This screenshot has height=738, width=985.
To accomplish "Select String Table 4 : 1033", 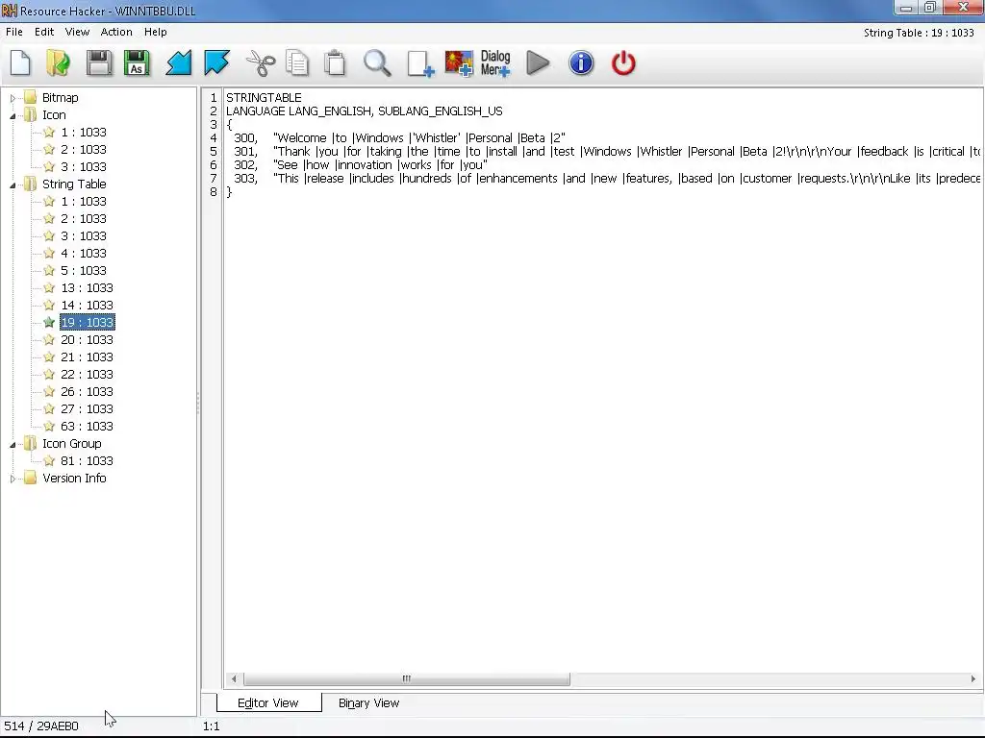I will pyautogui.click(x=84, y=254).
